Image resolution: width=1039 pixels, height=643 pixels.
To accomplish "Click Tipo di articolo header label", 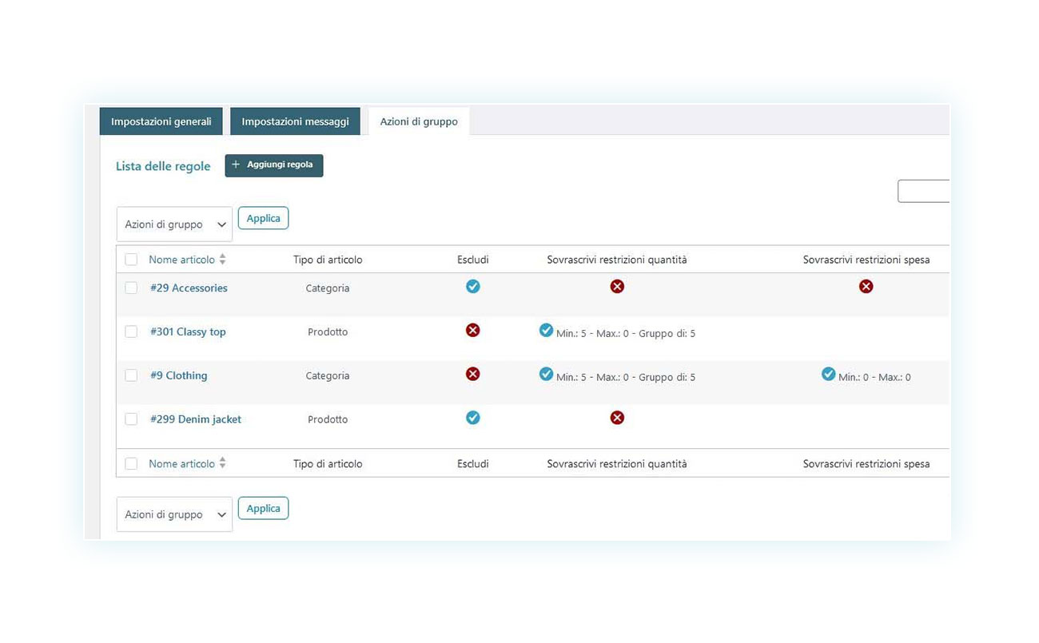I will click(x=328, y=260).
